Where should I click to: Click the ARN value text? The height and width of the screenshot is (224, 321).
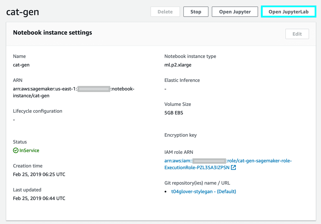coord(74,92)
